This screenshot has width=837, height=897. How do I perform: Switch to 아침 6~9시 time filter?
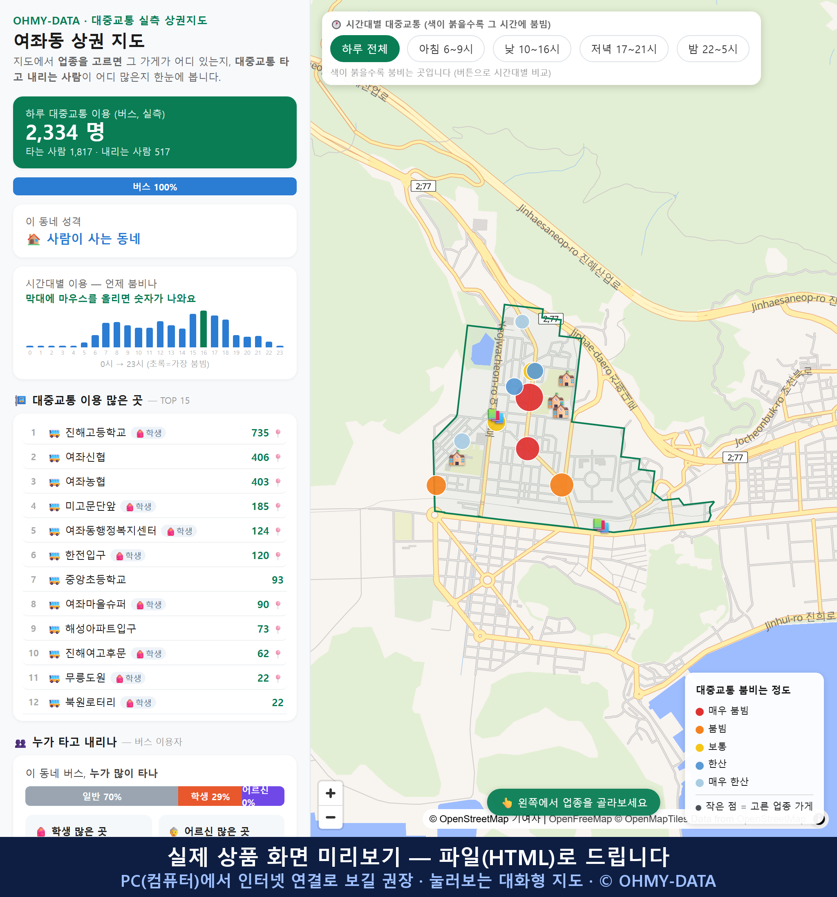click(x=445, y=49)
